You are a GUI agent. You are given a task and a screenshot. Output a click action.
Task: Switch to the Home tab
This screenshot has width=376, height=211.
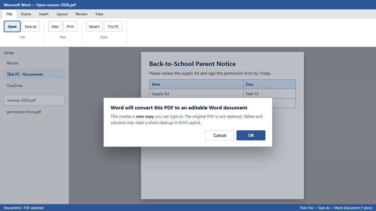tap(26, 14)
